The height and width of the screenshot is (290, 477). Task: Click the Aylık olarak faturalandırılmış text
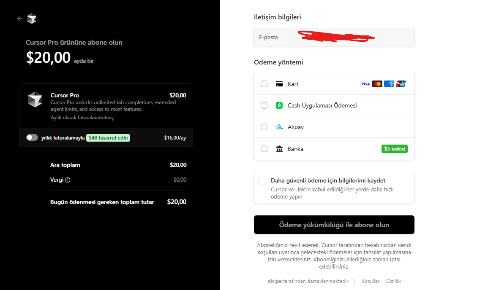(82, 118)
